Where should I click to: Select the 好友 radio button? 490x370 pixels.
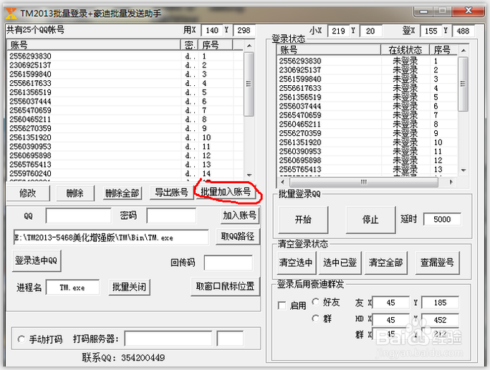click(316, 301)
